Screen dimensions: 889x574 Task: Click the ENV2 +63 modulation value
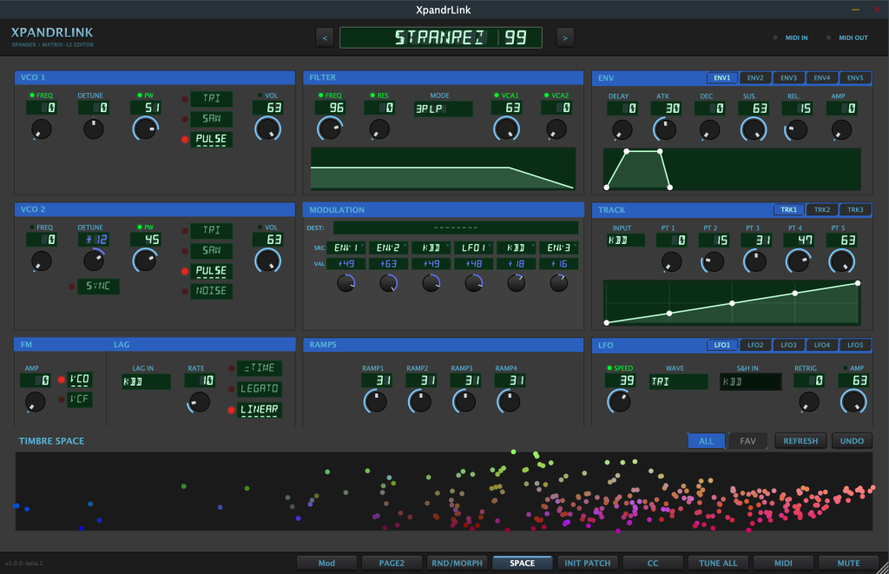tap(388, 264)
